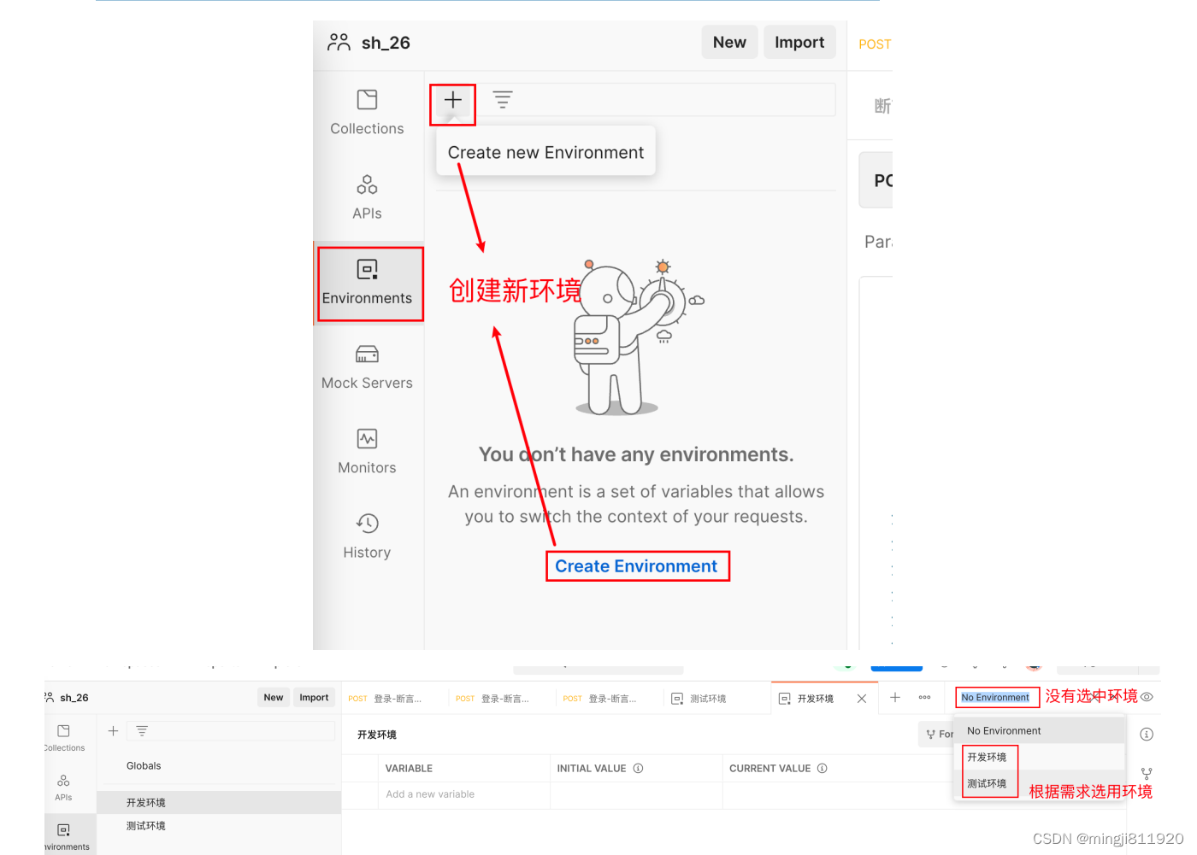Viewport: 1197px width, 855px height.
Task: Open APIs in the upper screenshot sidebar
Action: click(367, 197)
